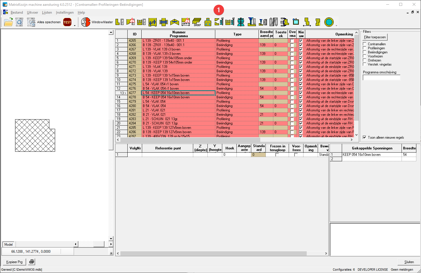The height and width of the screenshot is (273, 421).
Task: Uncheck Toon alleen nieuwe regels
Action: [365, 137]
